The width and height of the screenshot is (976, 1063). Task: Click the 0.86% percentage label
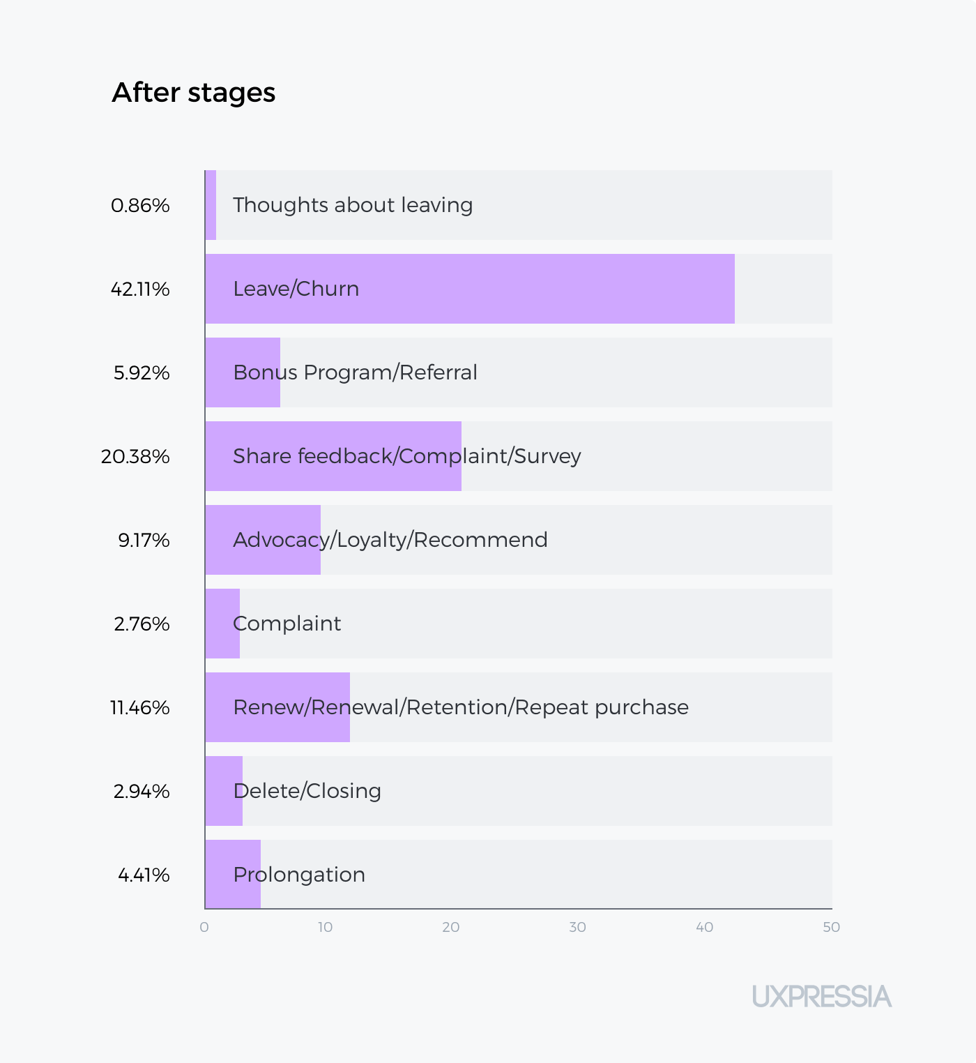coord(140,205)
